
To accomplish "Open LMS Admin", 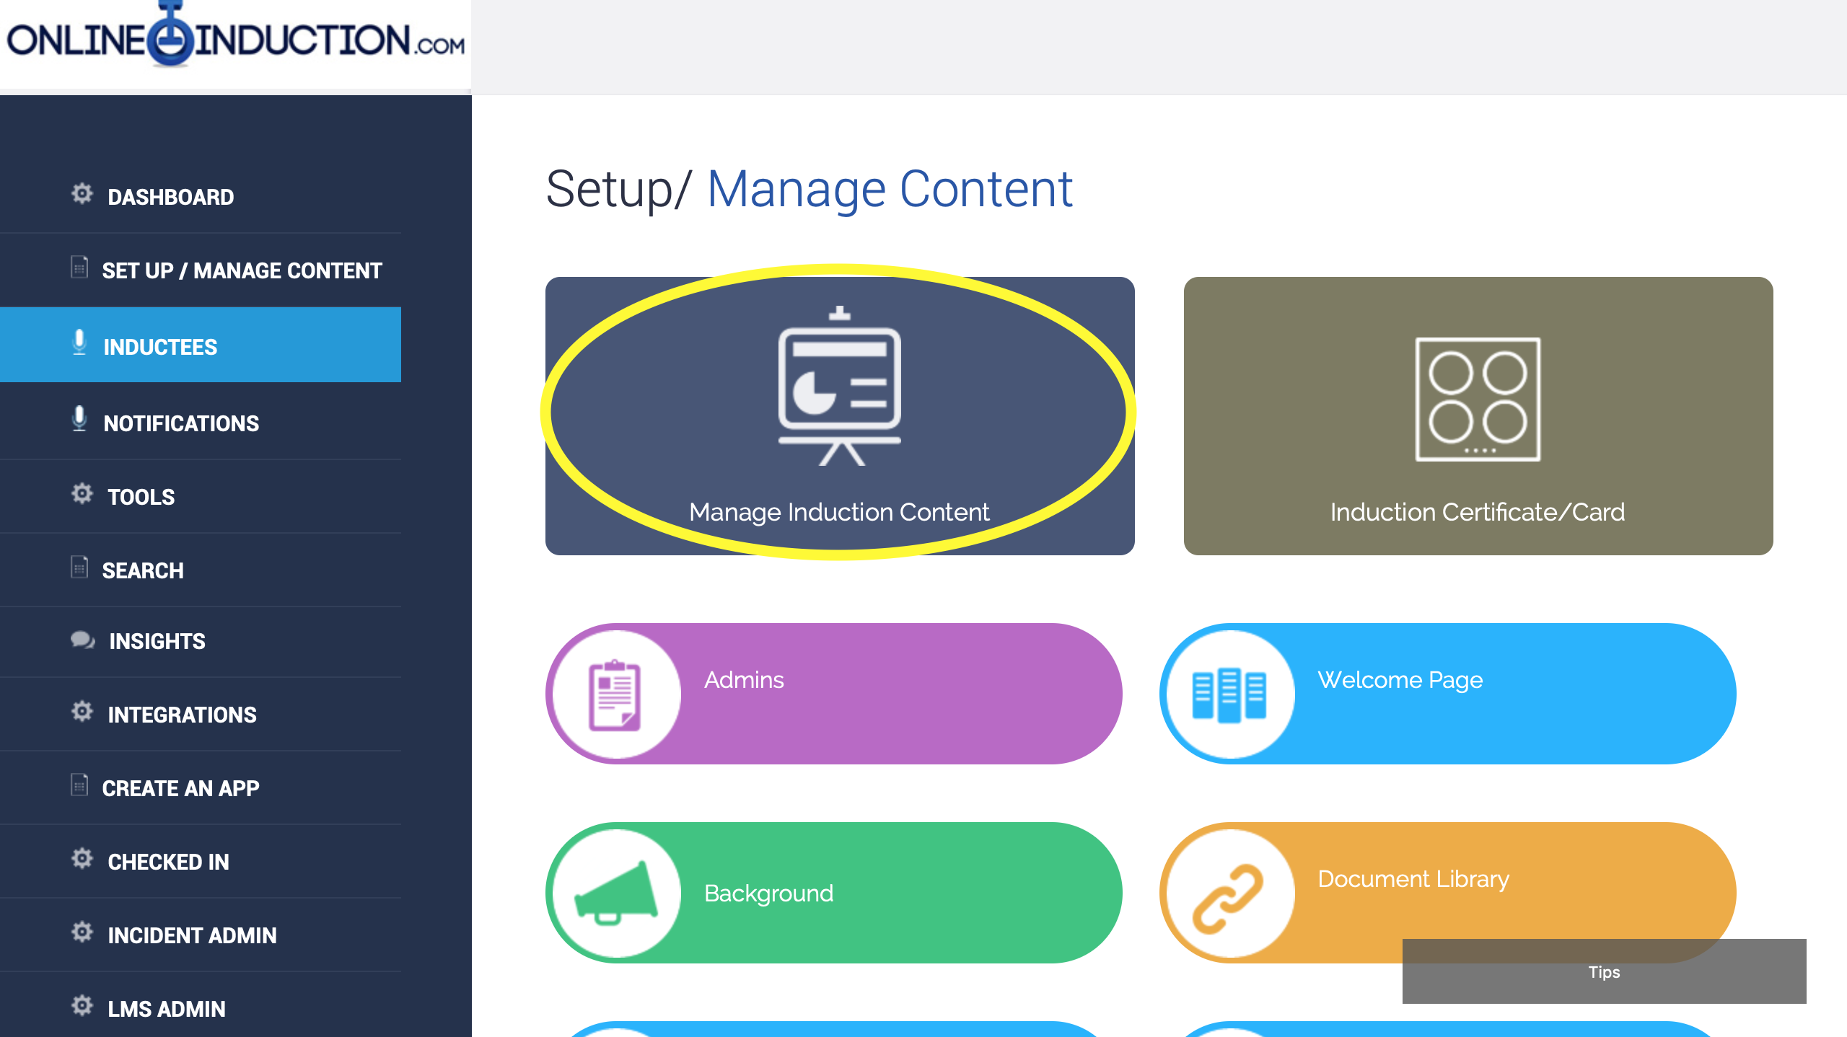I will pos(201,1005).
